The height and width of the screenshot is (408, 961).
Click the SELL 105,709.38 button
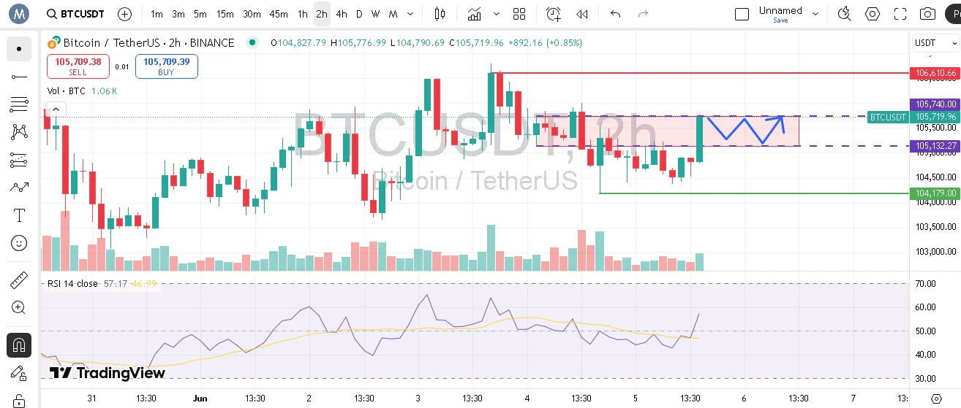tap(78, 66)
